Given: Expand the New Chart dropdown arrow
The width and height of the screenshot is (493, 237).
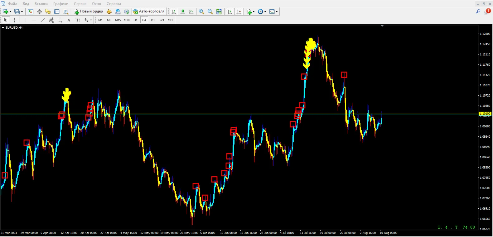Looking at the screenshot, I should [x=10, y=12].
